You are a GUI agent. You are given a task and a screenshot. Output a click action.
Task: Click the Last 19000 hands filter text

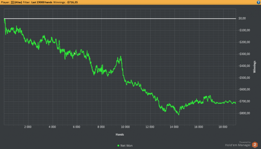(42, 2)
